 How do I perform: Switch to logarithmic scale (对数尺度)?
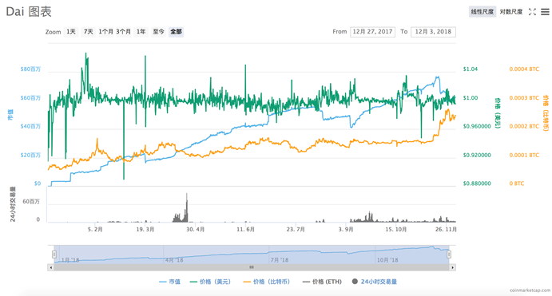click(x=511, y=12)
